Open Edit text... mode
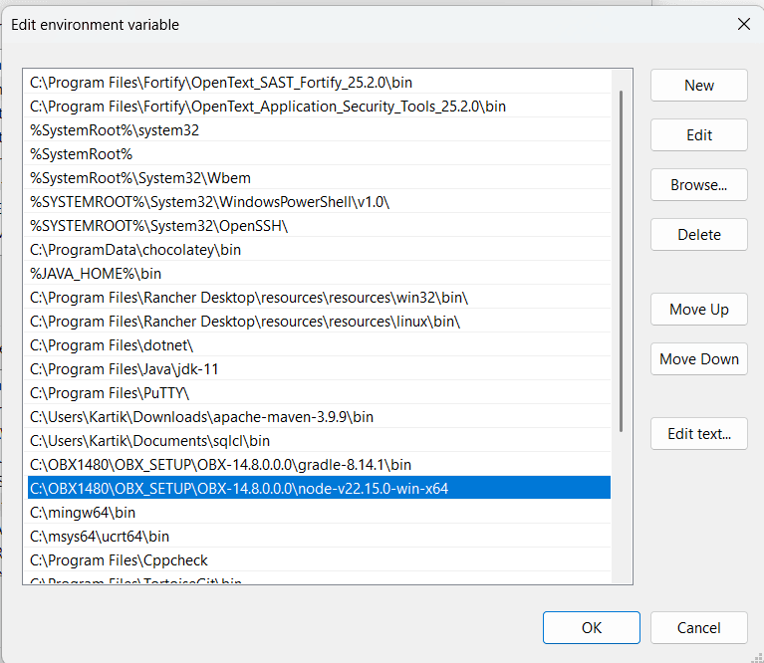This screenshot has width=764, height=663. click(x=698, y=434)
